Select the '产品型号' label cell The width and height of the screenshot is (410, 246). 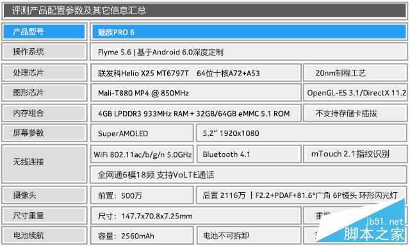tap(44, 31)
